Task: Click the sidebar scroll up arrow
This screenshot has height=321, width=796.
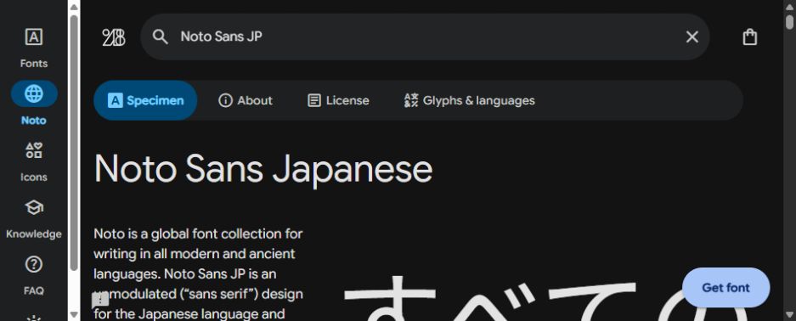Action: (x=74, y=7)
